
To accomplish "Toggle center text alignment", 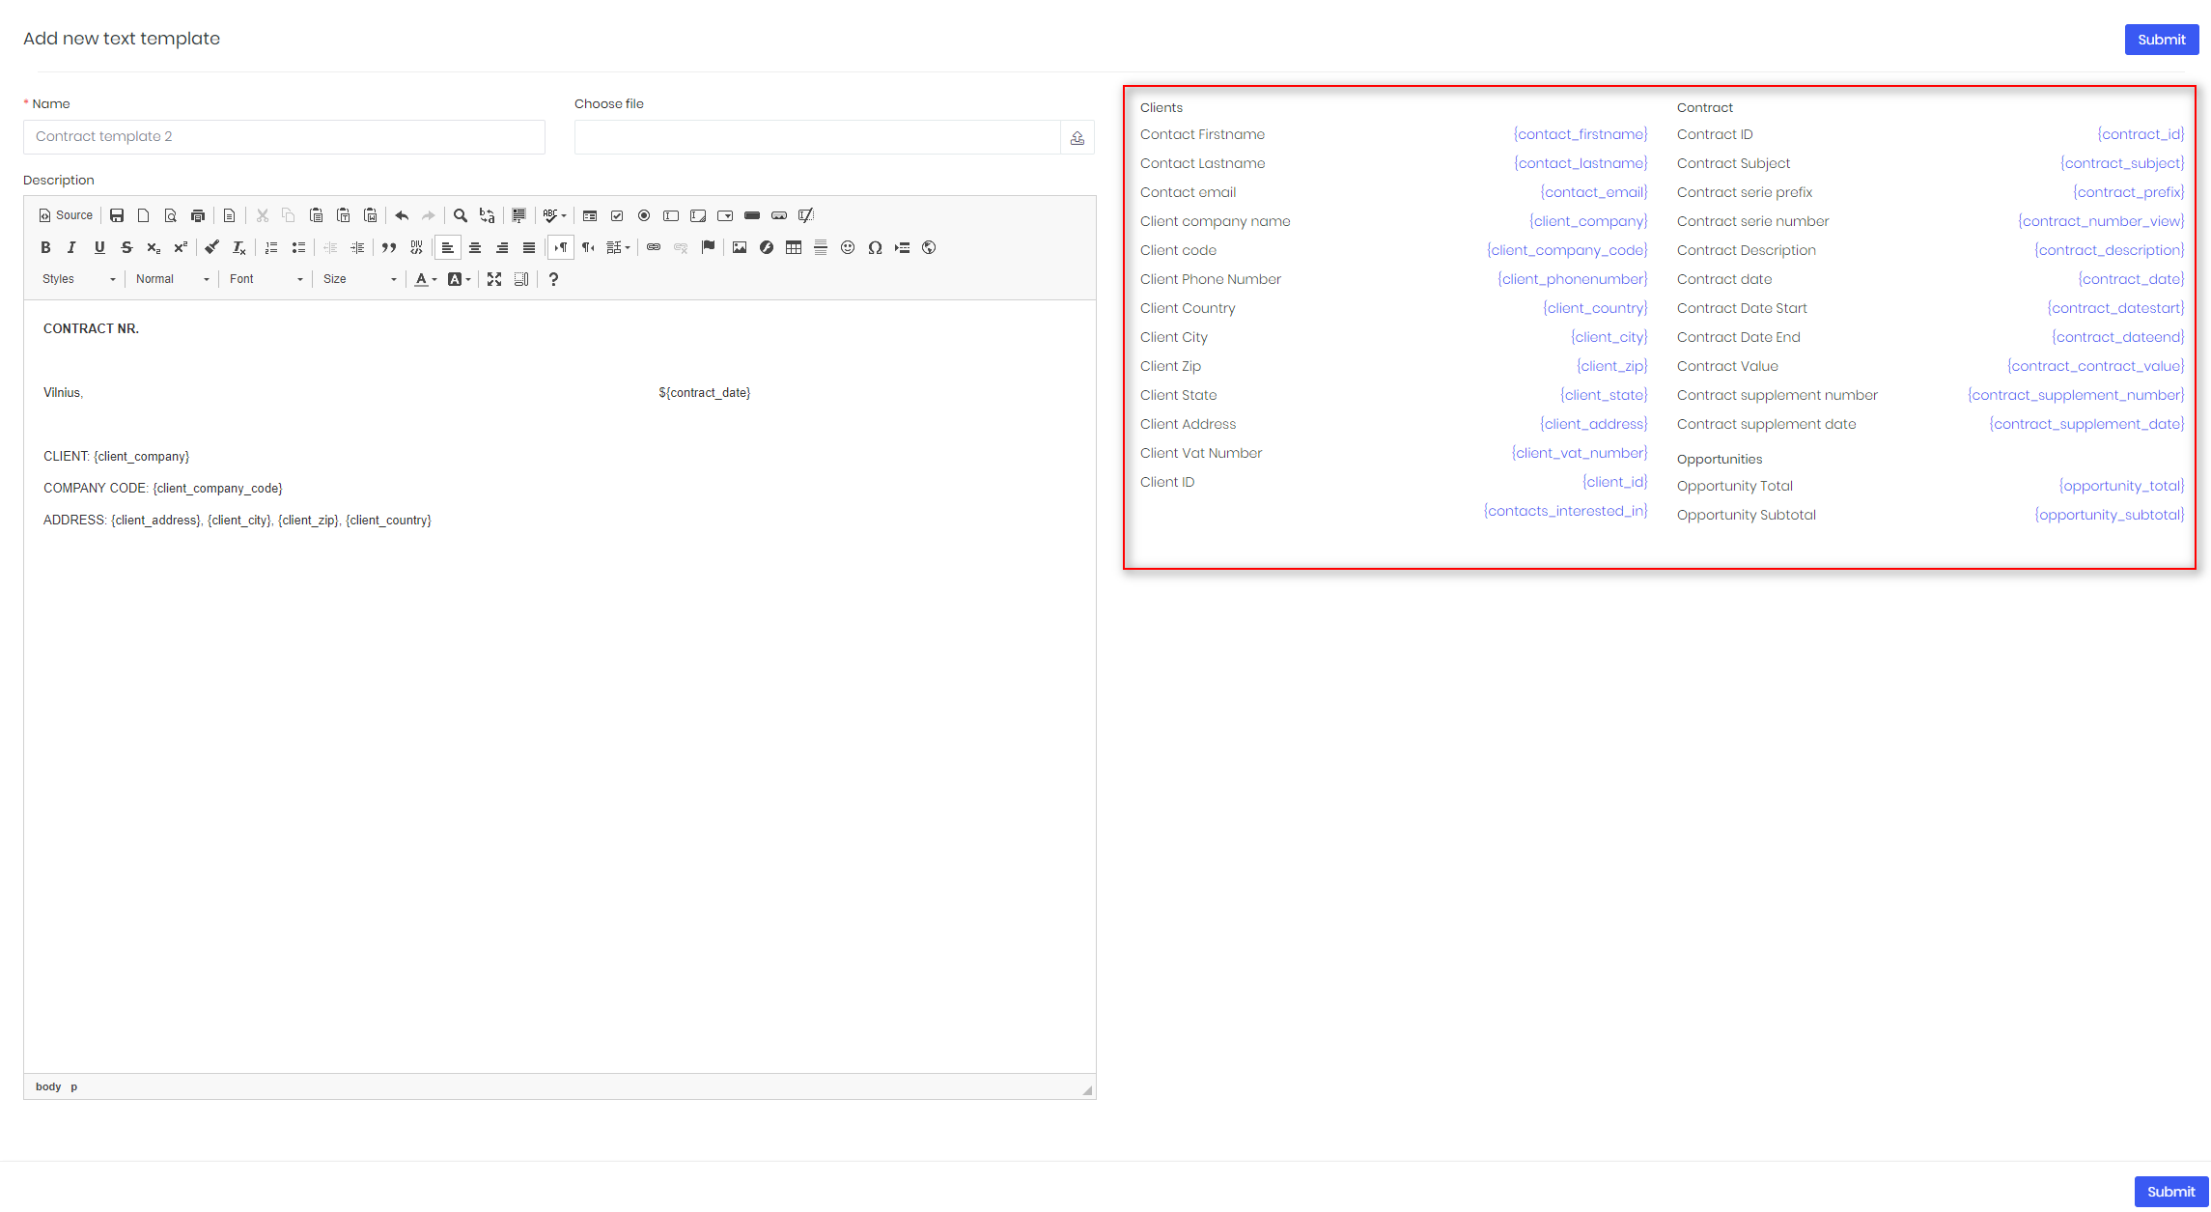I will coord(475,248).
